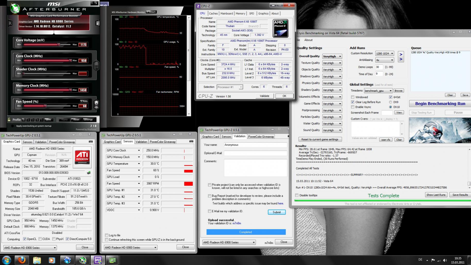Click the Save Results button

coord(460,195)
